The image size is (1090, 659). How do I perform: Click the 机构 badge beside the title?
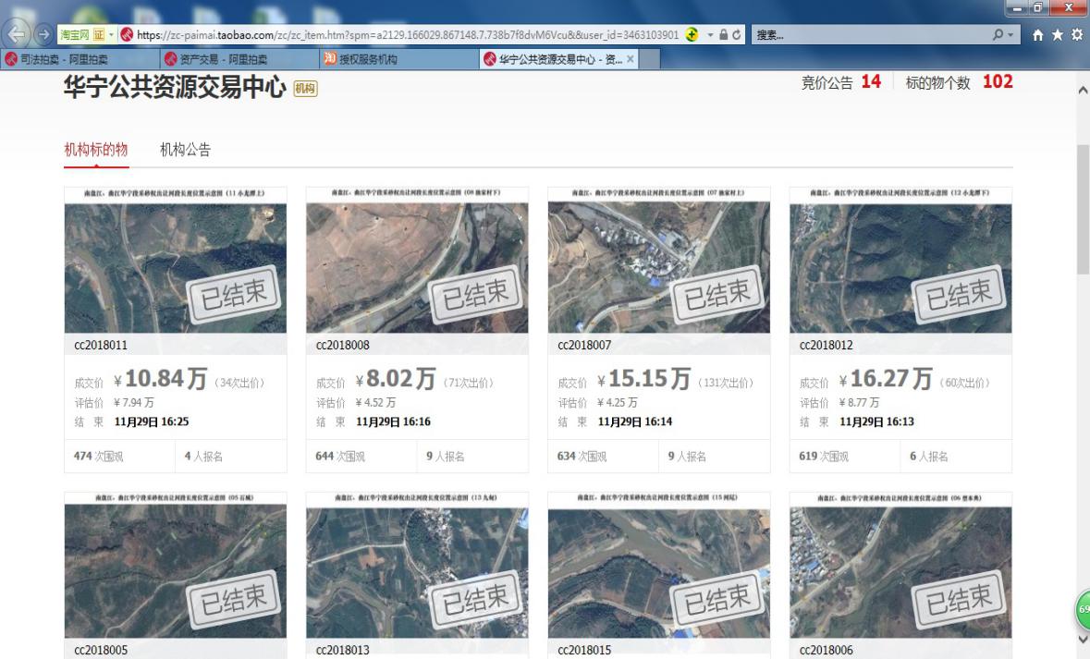[305, 89]
